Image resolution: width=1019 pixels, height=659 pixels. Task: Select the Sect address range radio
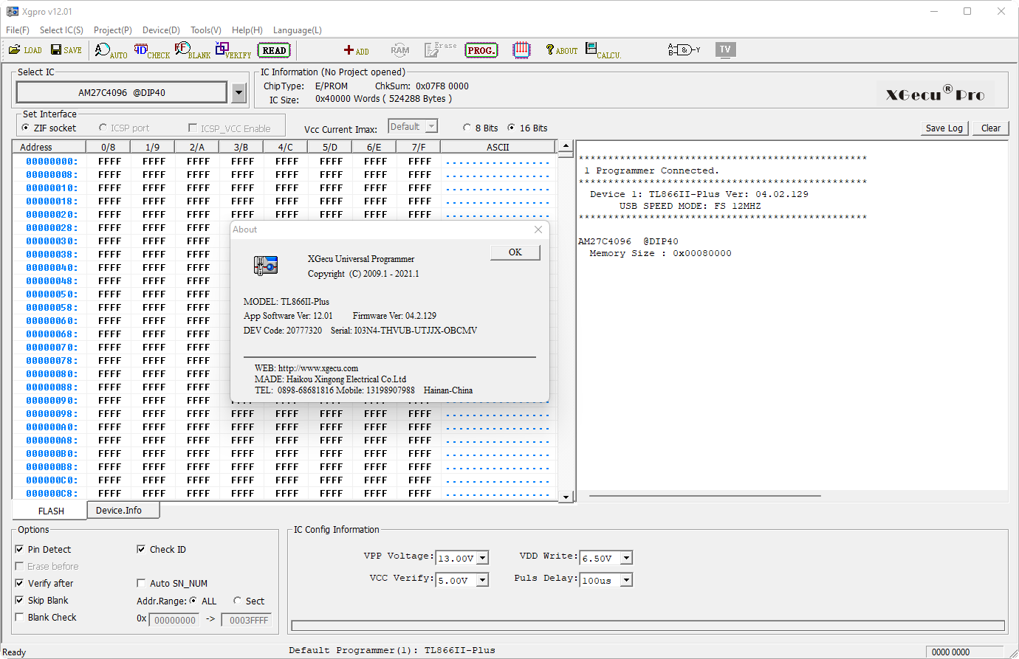pyautogui.click(x=238, y=601)
